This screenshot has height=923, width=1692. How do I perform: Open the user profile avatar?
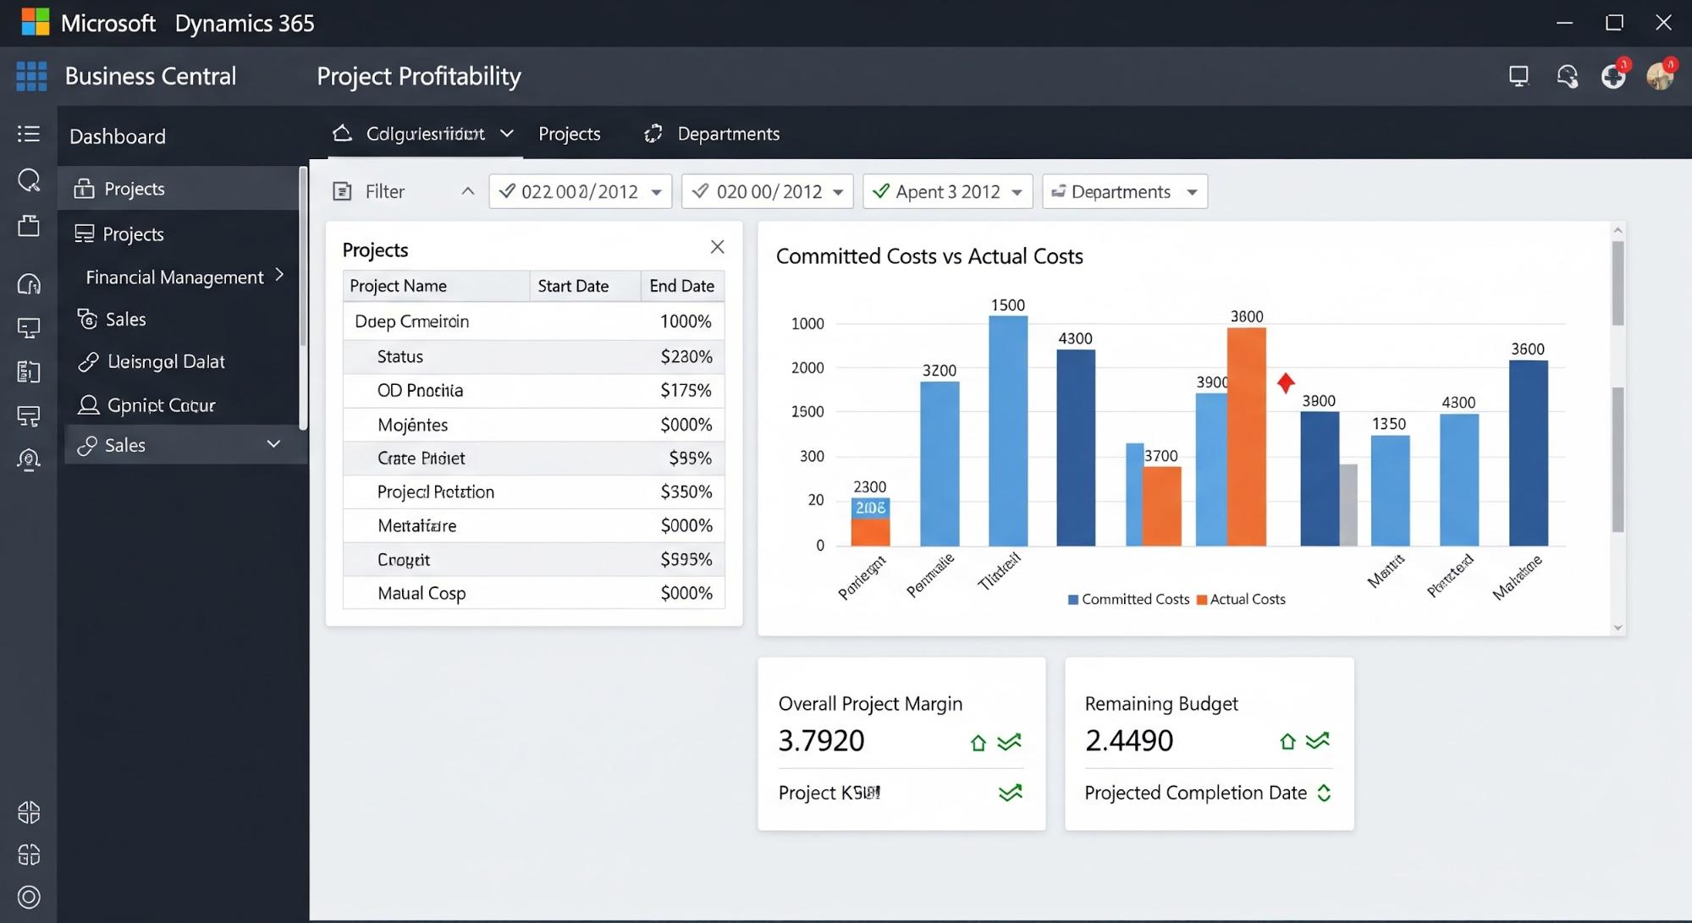(x=1661, y=74)
